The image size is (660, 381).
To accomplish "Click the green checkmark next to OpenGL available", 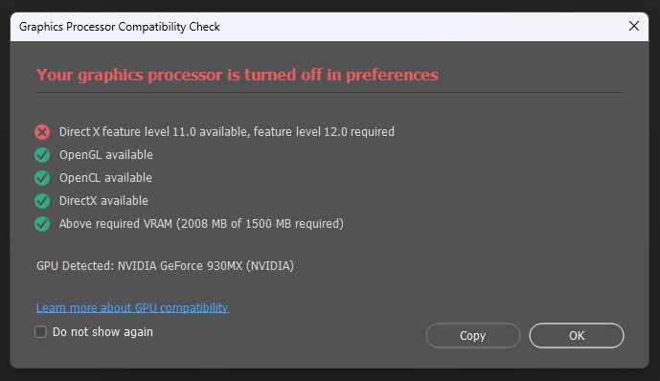I will coord(42,155).
